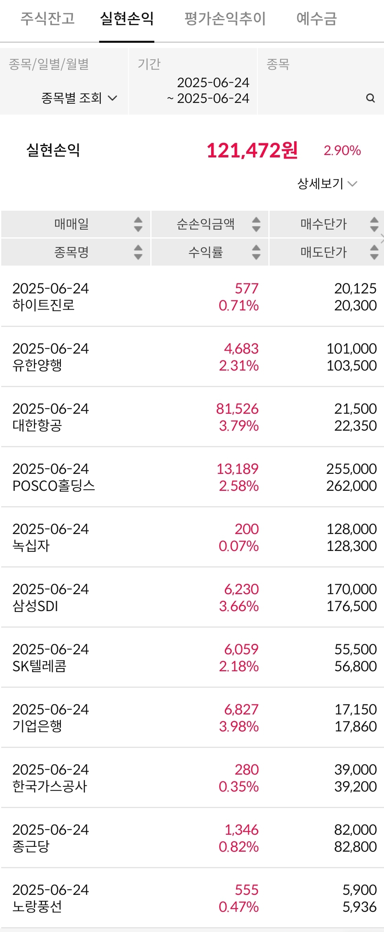
Task: Expand 상세보기 details
Action: 327,184
